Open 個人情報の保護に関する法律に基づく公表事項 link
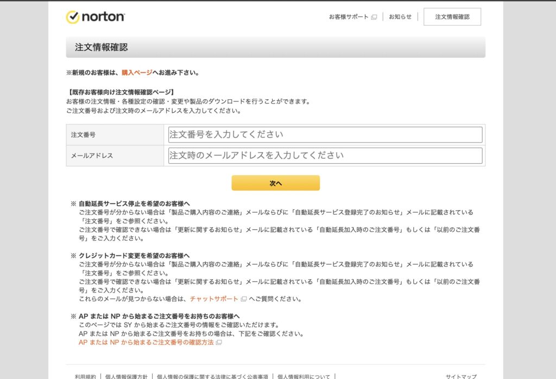 (x=212, y=376)
